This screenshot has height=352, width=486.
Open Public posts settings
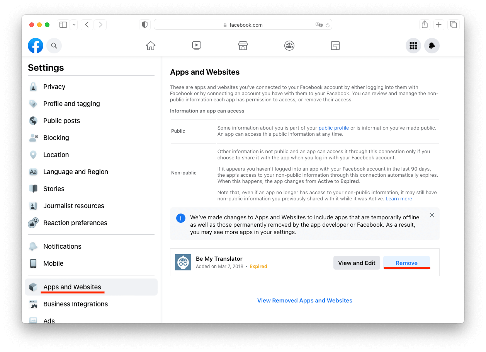pyautogui.click(x=91, y=121)
